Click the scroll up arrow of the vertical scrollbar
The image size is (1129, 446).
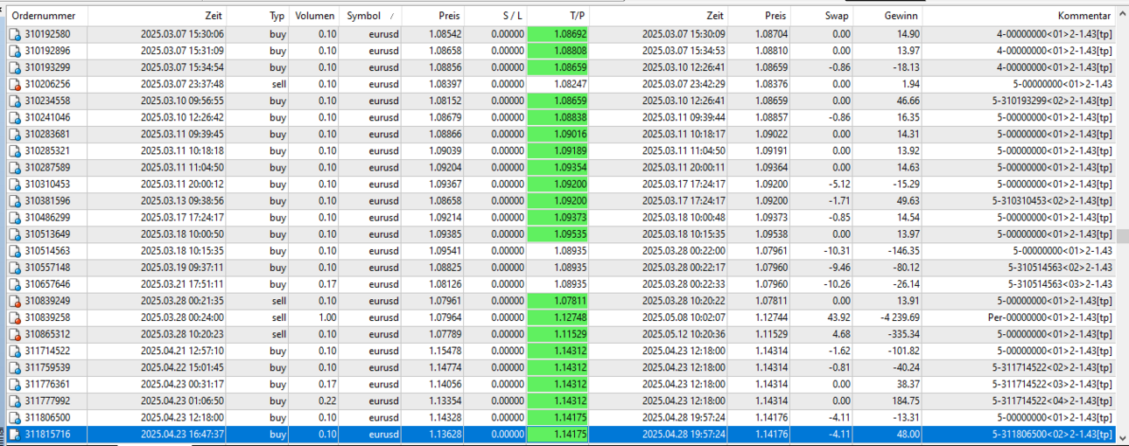pyautogui.click(x=1122, y=14)
